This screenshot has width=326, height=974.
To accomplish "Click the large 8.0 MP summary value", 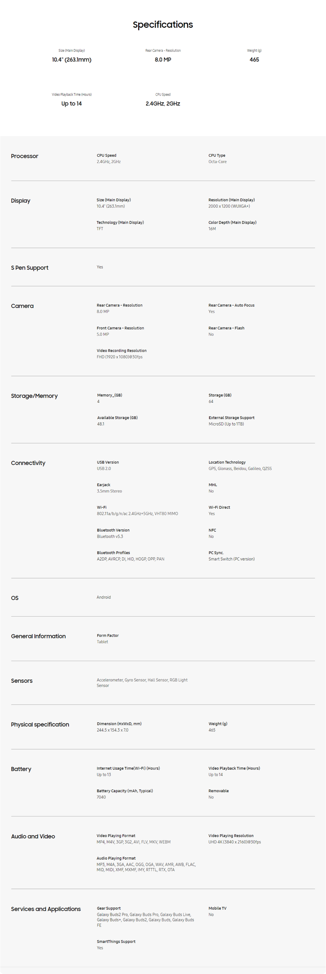I will point(163,60).
